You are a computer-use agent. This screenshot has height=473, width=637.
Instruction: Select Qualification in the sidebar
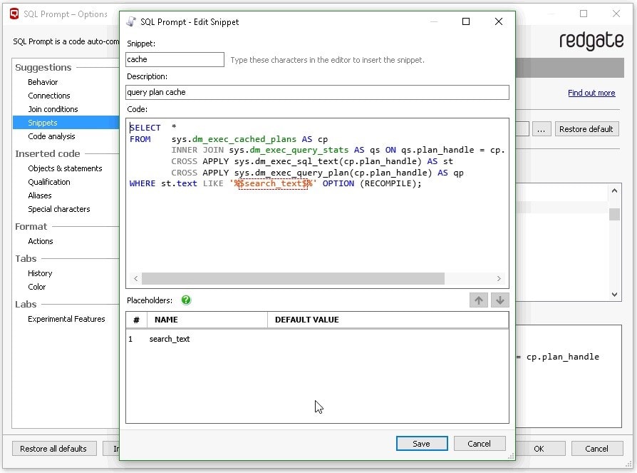point(48,182)
